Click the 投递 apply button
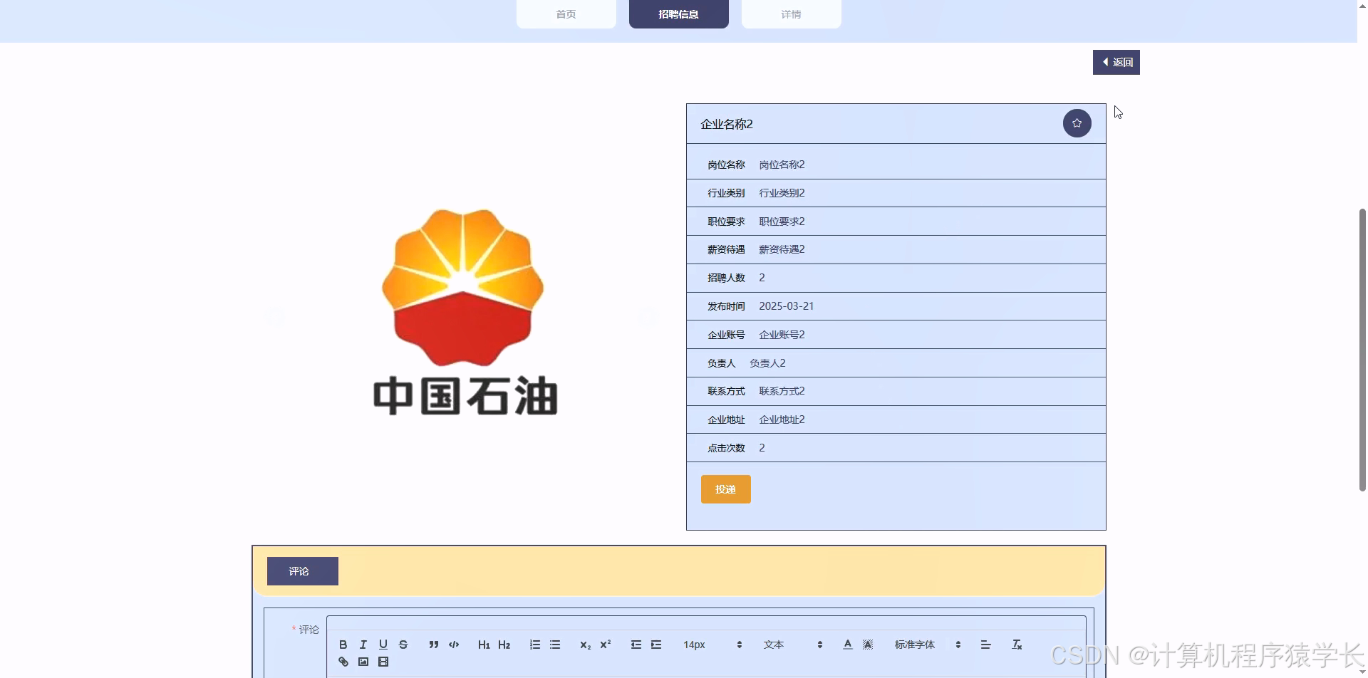The width and height of the screenshot is (1368, 678). coord(725,489)
